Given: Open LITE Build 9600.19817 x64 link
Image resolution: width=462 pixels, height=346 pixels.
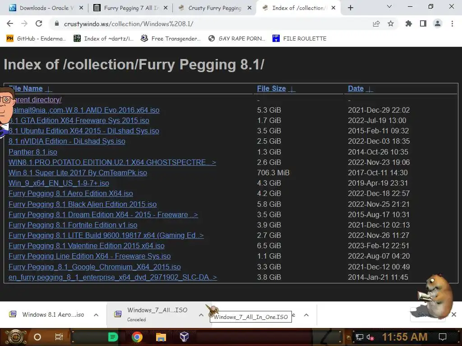Looking at the screenshot, I should pyautogui.click(x=106, y=235).
